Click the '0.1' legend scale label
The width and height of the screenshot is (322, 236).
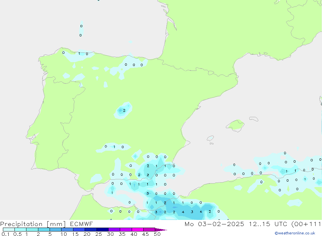[5, 234]
